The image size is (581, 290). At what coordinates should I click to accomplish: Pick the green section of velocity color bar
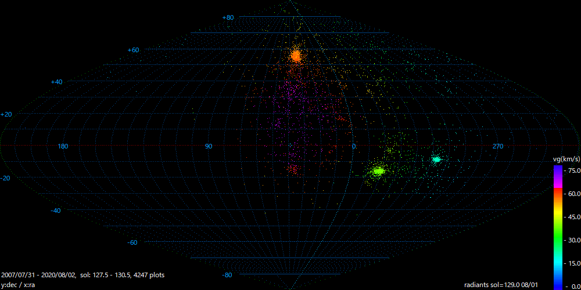click(557, 239)
